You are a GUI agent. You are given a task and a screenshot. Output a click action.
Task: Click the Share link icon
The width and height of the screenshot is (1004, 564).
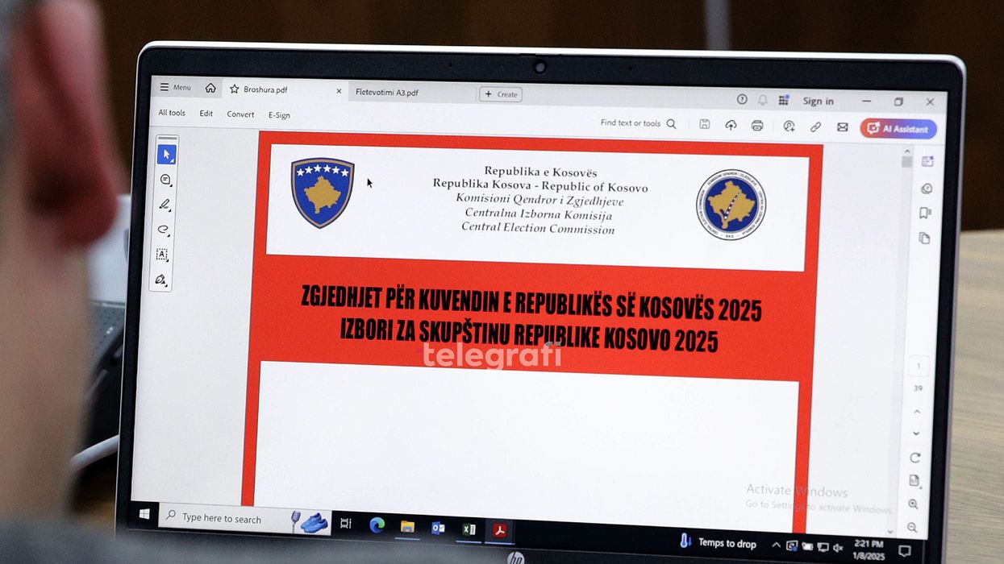816,126
